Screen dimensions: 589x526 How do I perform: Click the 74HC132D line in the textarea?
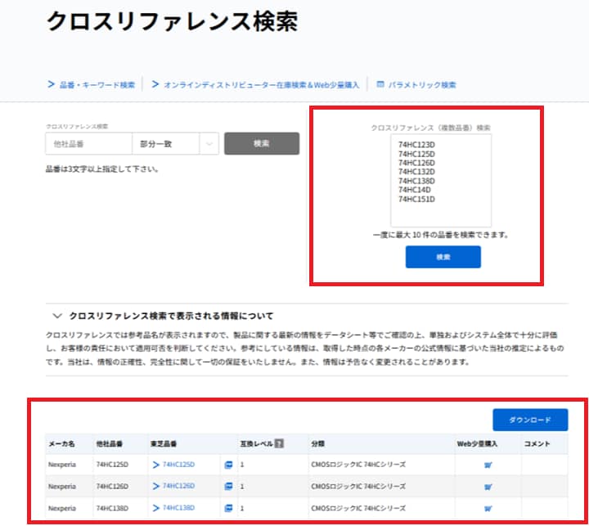pos(416,172)
